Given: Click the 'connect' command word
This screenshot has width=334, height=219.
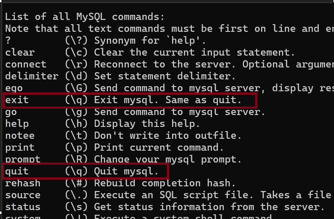Looking at the screenshot, I should (26, 65).
